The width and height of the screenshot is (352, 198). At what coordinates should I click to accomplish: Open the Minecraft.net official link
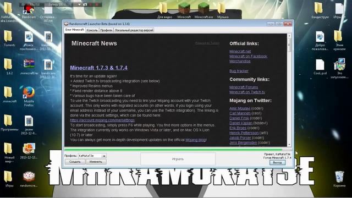coord(240,51)
